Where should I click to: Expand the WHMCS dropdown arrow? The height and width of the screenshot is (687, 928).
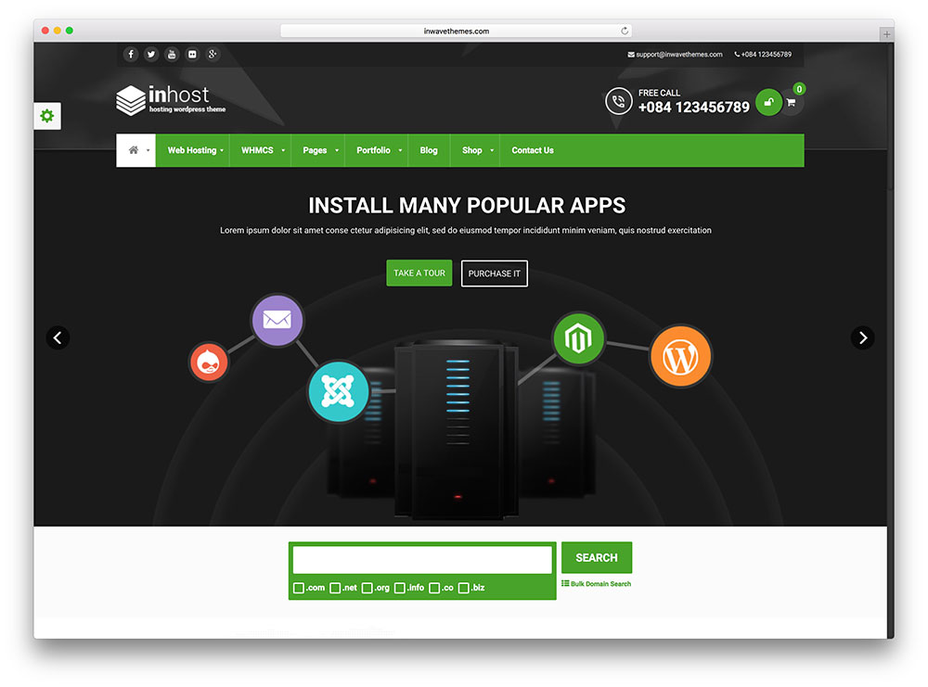(283, 151)
